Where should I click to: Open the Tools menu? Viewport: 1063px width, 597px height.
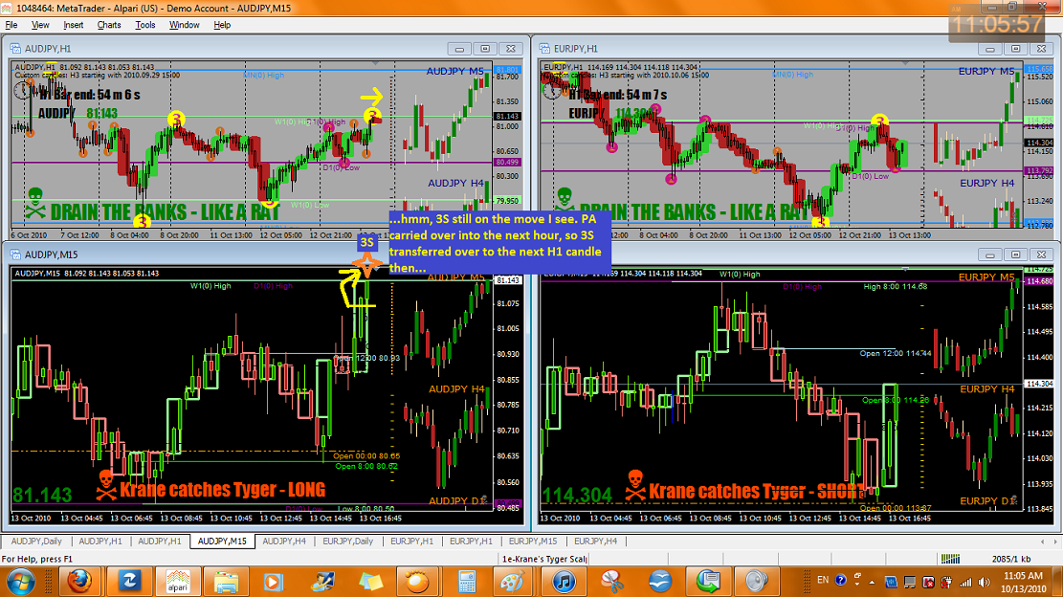[145, 25]
